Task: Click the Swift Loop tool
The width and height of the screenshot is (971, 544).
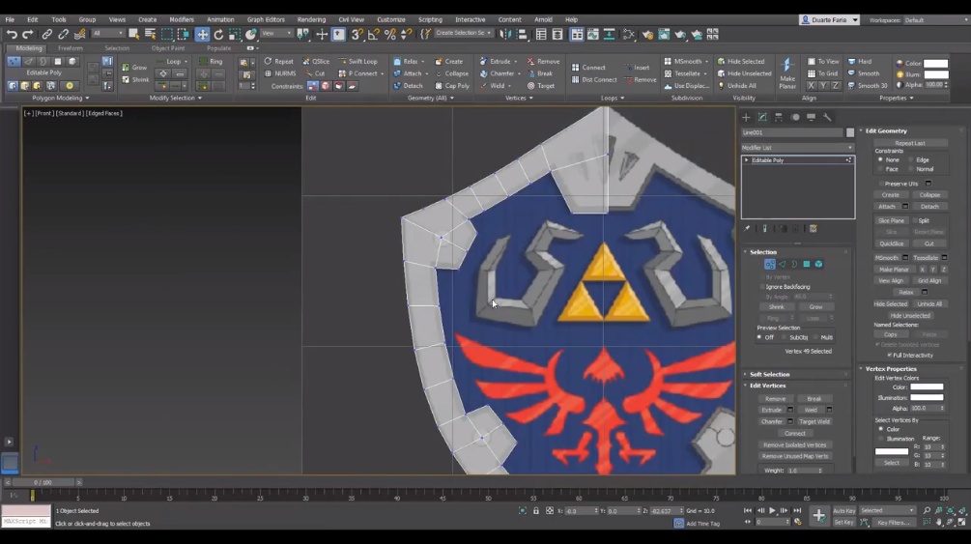Action: tap(357, 61)
